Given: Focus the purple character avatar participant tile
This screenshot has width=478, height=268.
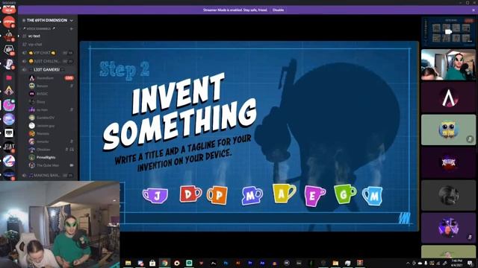Looking at the screenshot, I should (448, 228).
